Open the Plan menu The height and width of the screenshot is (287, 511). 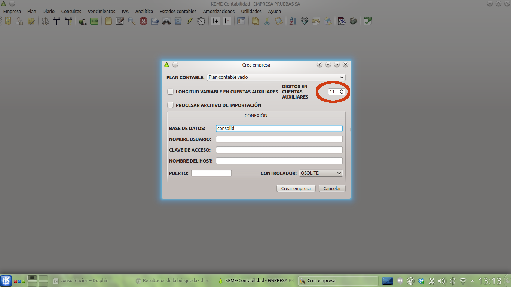click(x=32, y=12)
